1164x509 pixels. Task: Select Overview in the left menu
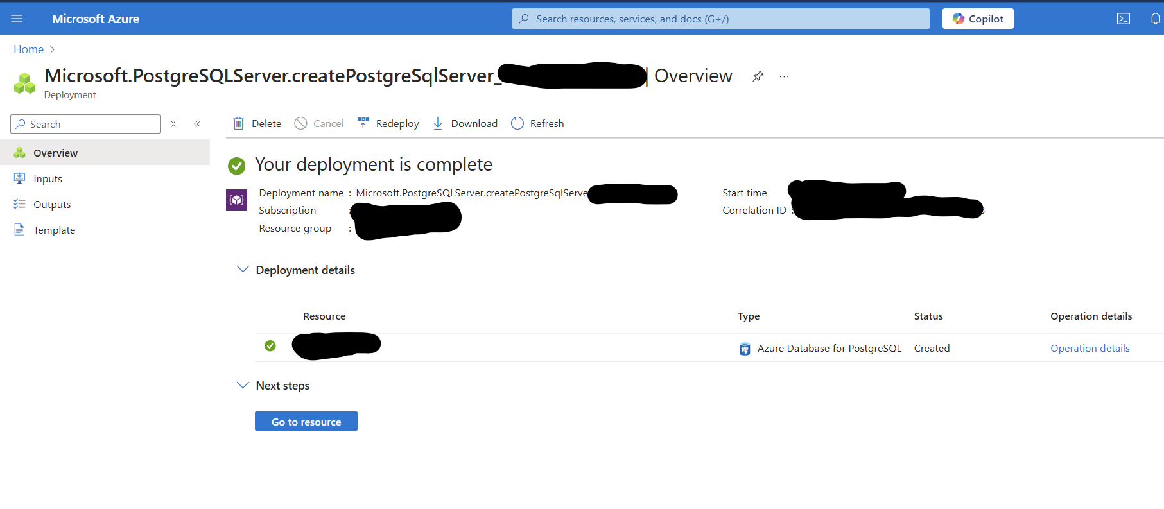tap(105, 153)
